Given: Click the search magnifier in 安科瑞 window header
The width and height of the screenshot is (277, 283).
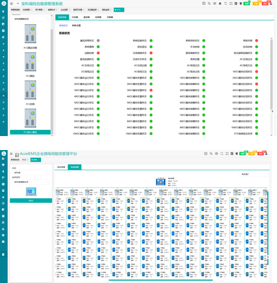Looking at the screenshot, I should click(209, 4).
